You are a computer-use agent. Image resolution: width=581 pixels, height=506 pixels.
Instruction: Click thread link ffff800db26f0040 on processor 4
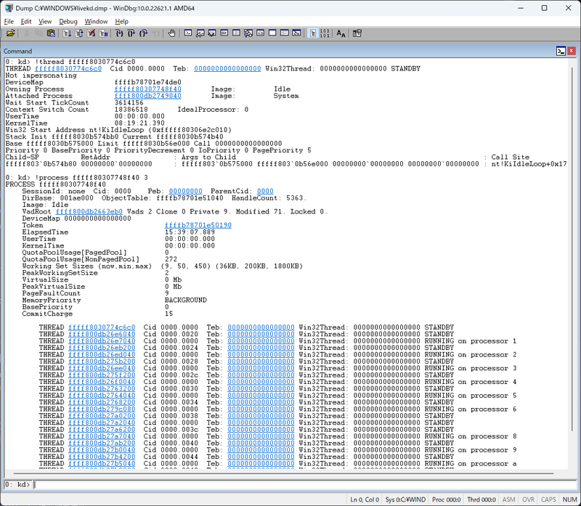102,382
